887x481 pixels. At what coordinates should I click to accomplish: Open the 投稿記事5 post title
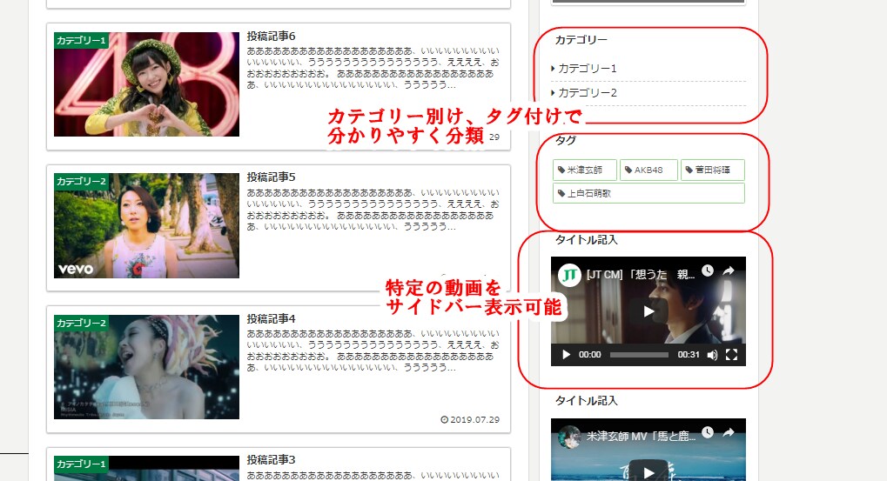[271, 177]
